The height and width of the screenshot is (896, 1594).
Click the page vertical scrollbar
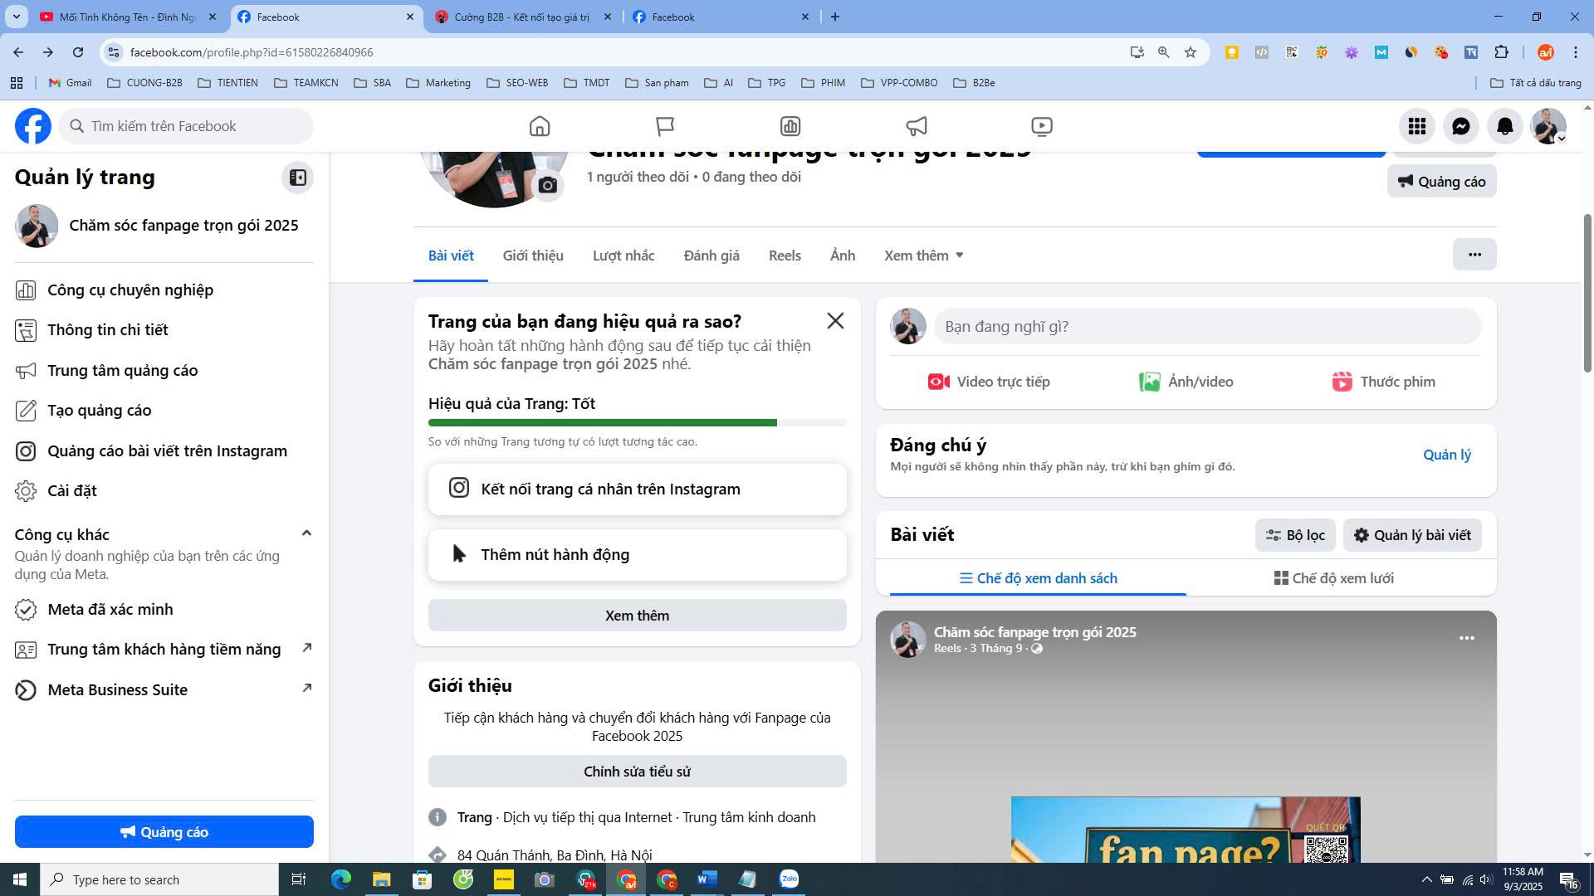coord(1587,293)
